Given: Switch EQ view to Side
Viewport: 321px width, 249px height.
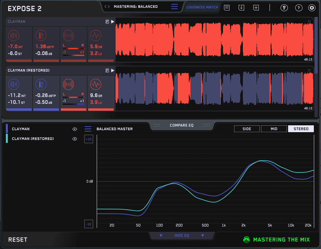Looking at the screenshot, I should click(x=247, y=129).
